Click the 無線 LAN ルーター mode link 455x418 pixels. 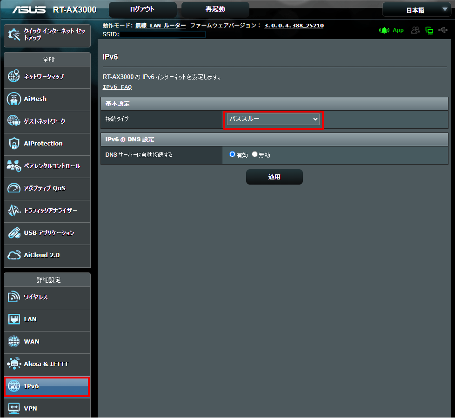[x=161, y=26]
